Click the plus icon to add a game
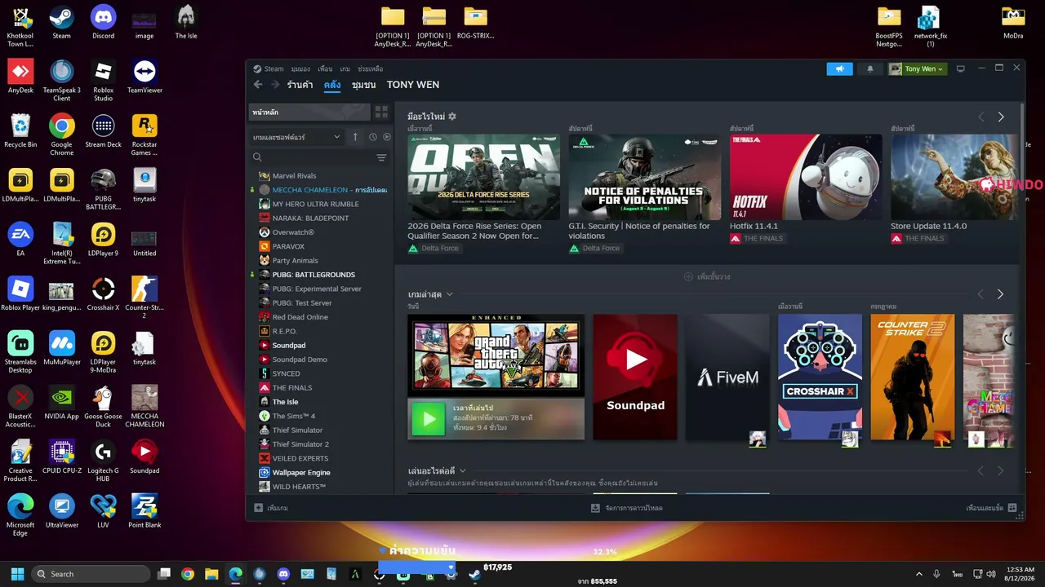1045x587 pixels. pos(258,508)
